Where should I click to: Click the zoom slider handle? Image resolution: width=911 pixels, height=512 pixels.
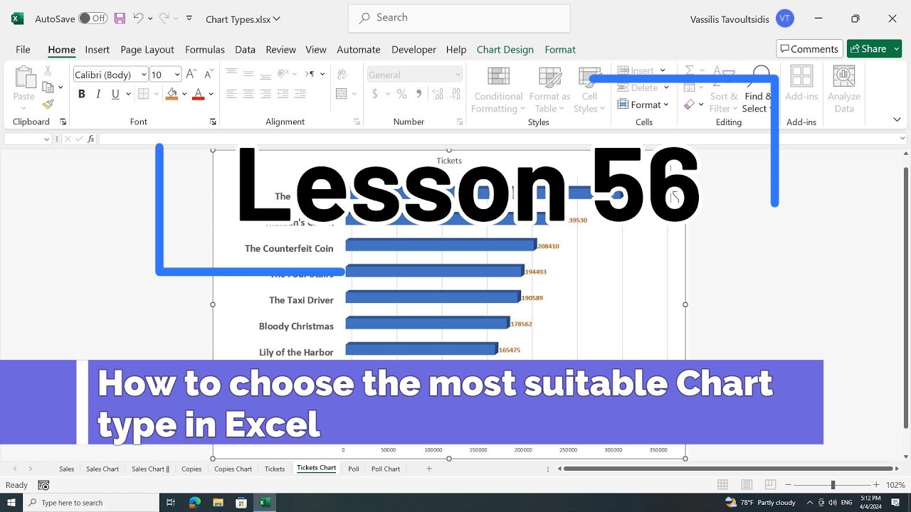(833, 485)
